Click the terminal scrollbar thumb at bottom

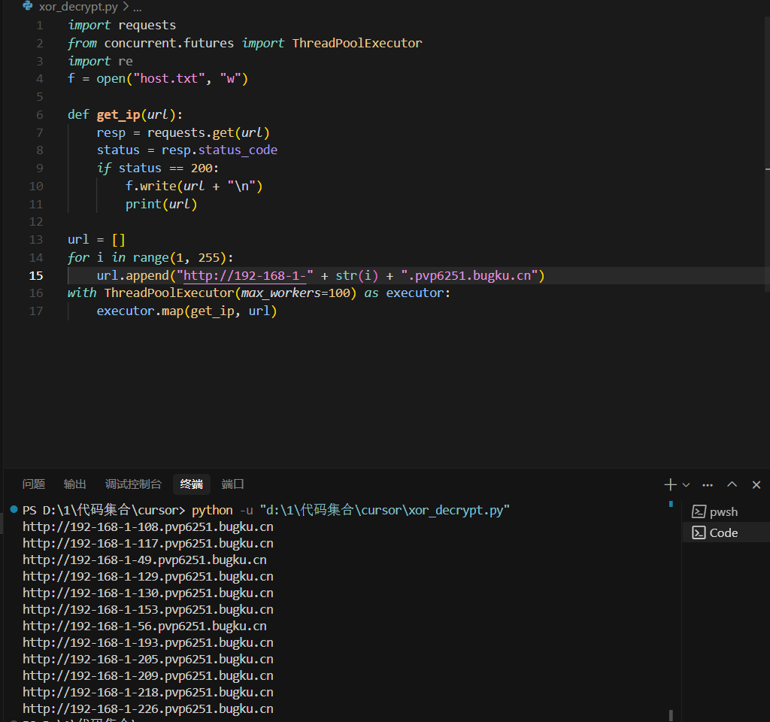coord(671,715)
